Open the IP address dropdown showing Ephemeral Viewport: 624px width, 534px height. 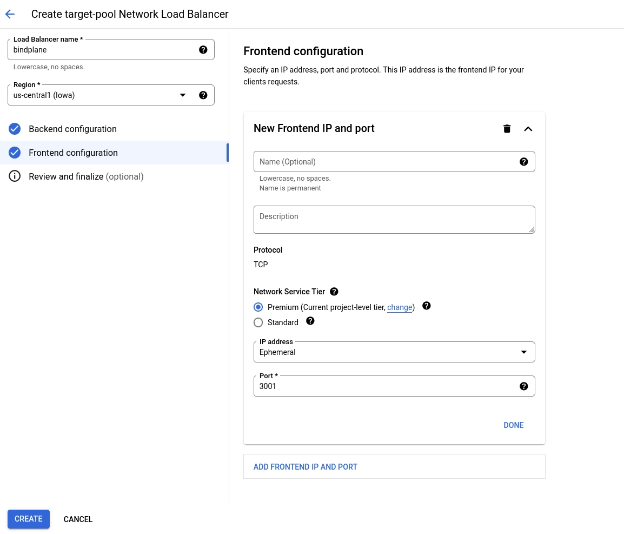pyautogui.click(x=523, y=352)
